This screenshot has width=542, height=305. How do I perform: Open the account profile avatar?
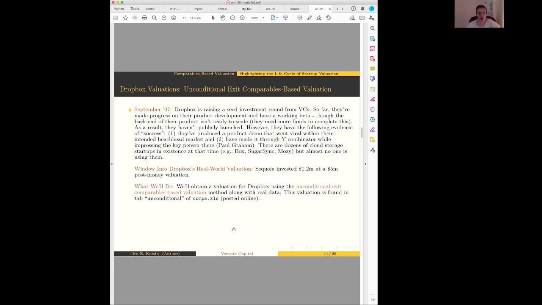pyautogui.click(x=371, y=8)
